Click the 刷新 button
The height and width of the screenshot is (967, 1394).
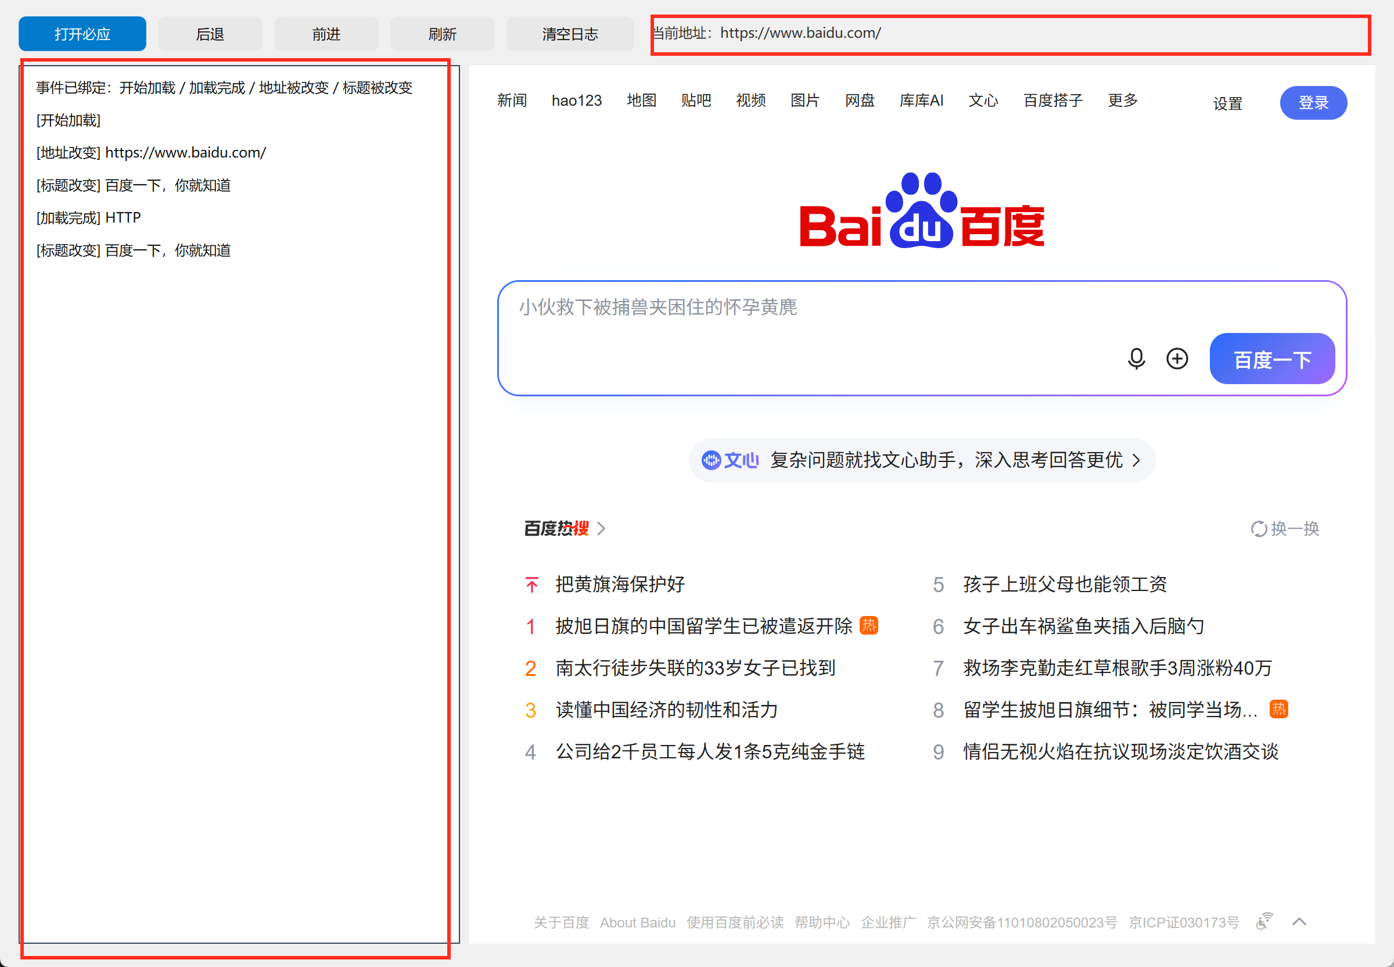(x=443, y=34)
